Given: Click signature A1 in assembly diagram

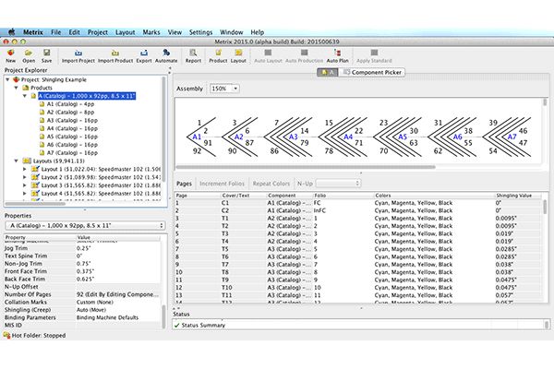Looking at the screenshot, I should (197, 137).
